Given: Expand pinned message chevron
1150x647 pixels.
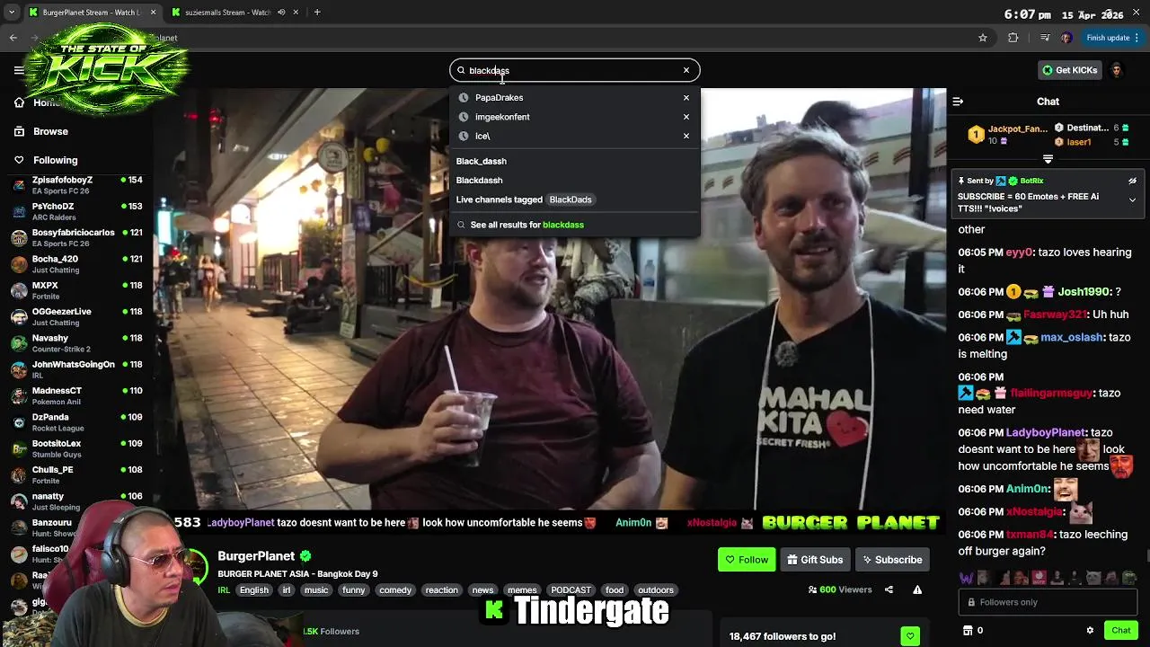Looking at the screenshot, I should tap(1132, 199).
